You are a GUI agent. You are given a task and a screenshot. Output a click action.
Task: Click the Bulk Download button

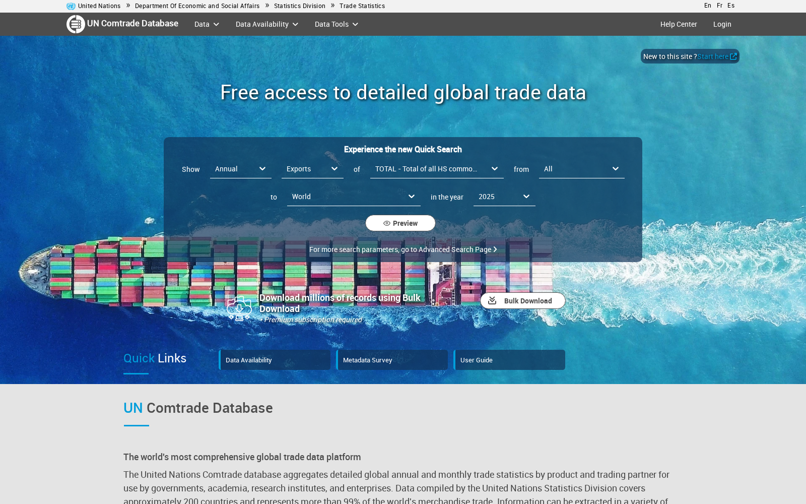[x=523, y=301]
